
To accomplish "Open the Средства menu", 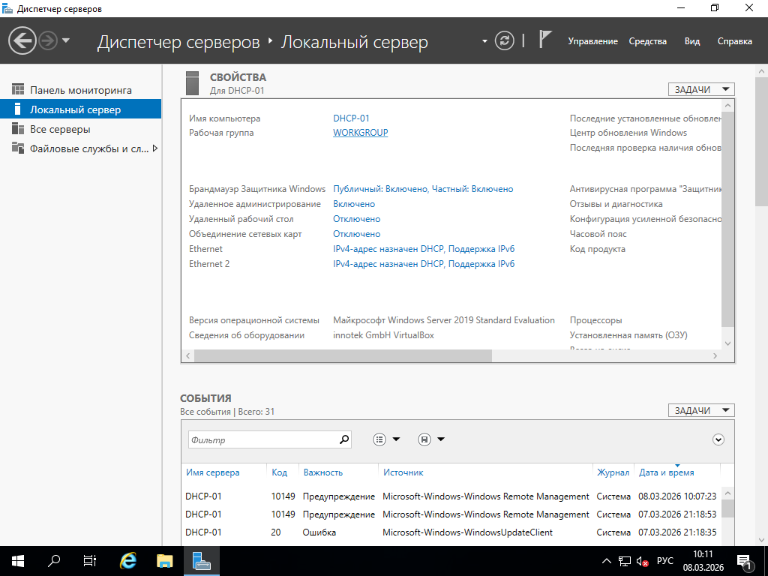I will (647, 41).
